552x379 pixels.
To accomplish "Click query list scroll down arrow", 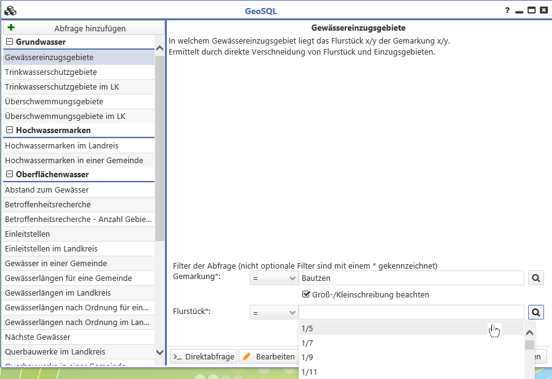I will click(x=159, y=352).
